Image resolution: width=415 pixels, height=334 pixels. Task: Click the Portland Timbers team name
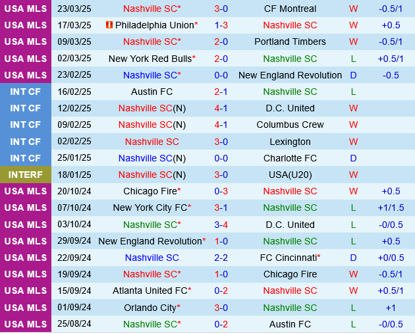pyautogui.click(x=290, y=42)
